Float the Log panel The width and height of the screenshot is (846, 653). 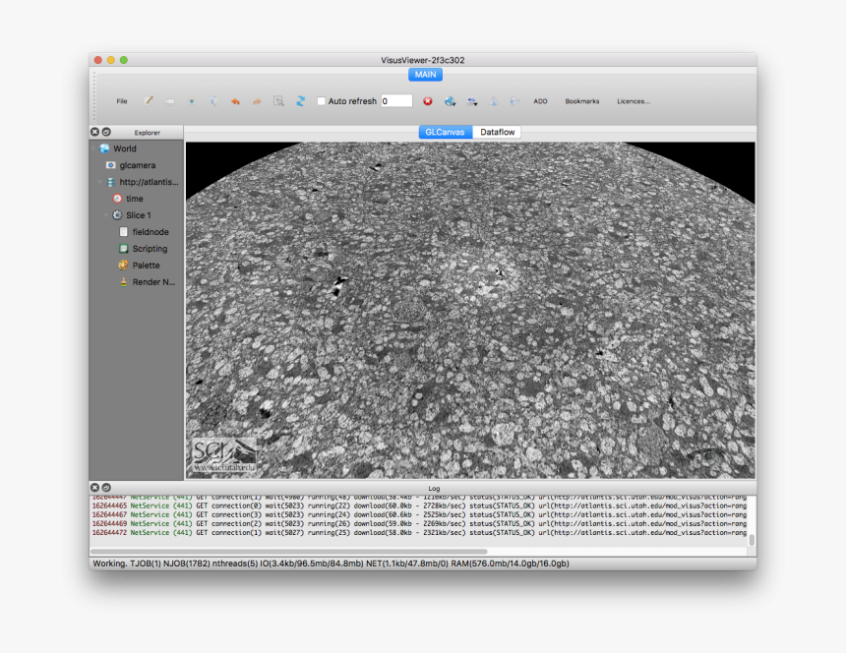106,488
